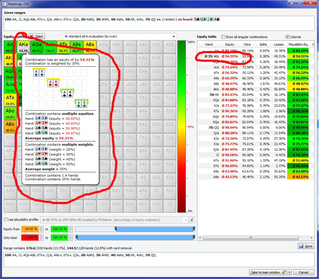Click the Equity from 34.00 % field
319x279 pixels.
pyautogui.click(x=30, y=229)
